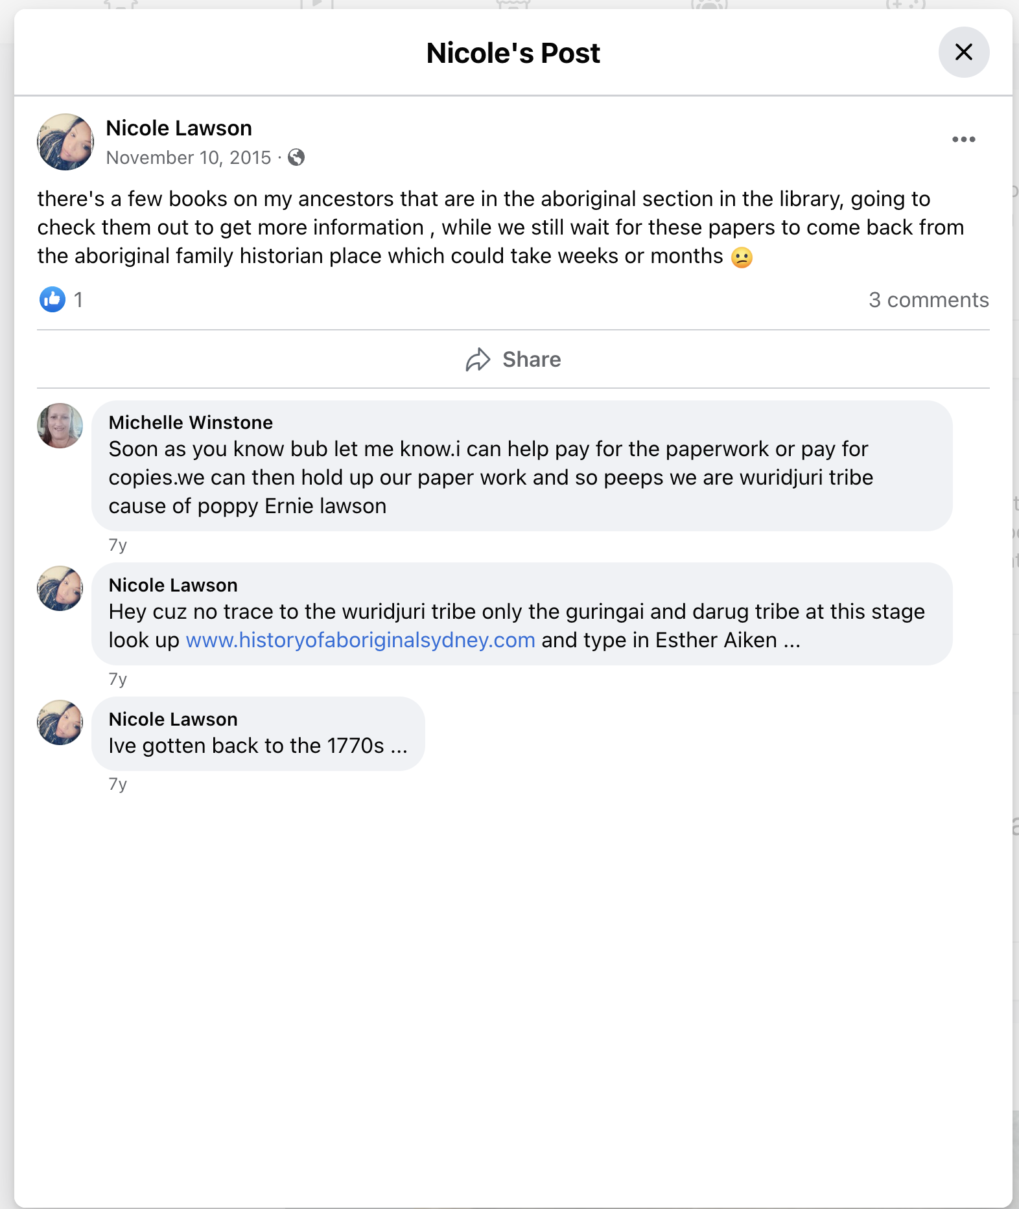Click the November 10, 2015 post timestamp
The height and width of the screenshot is (1209, 1019).
coord(189,157)
